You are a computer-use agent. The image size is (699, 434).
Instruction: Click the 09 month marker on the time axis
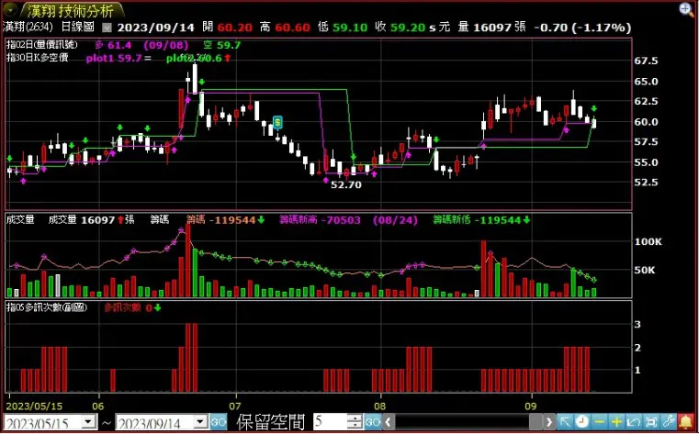(x=531, y=406)
